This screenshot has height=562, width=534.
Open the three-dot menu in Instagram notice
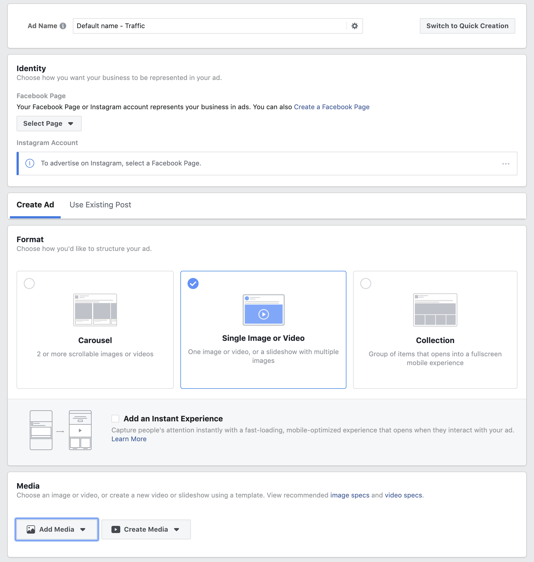tap(506, 164)
